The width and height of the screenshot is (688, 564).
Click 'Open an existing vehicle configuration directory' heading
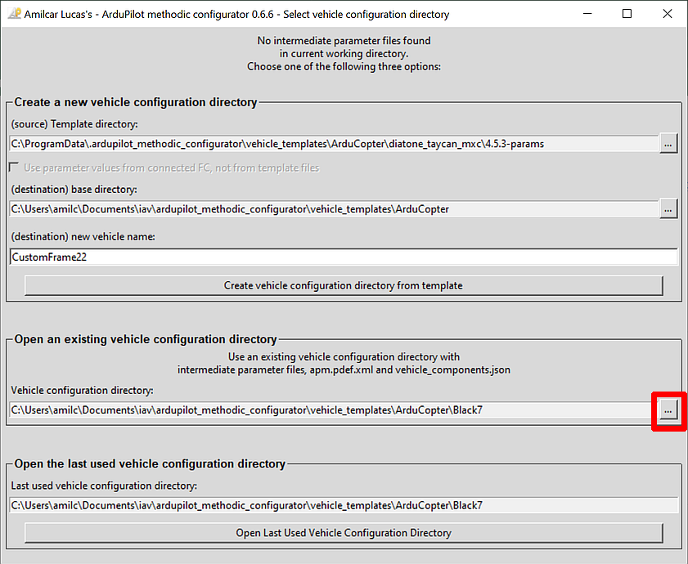(146, 339)
